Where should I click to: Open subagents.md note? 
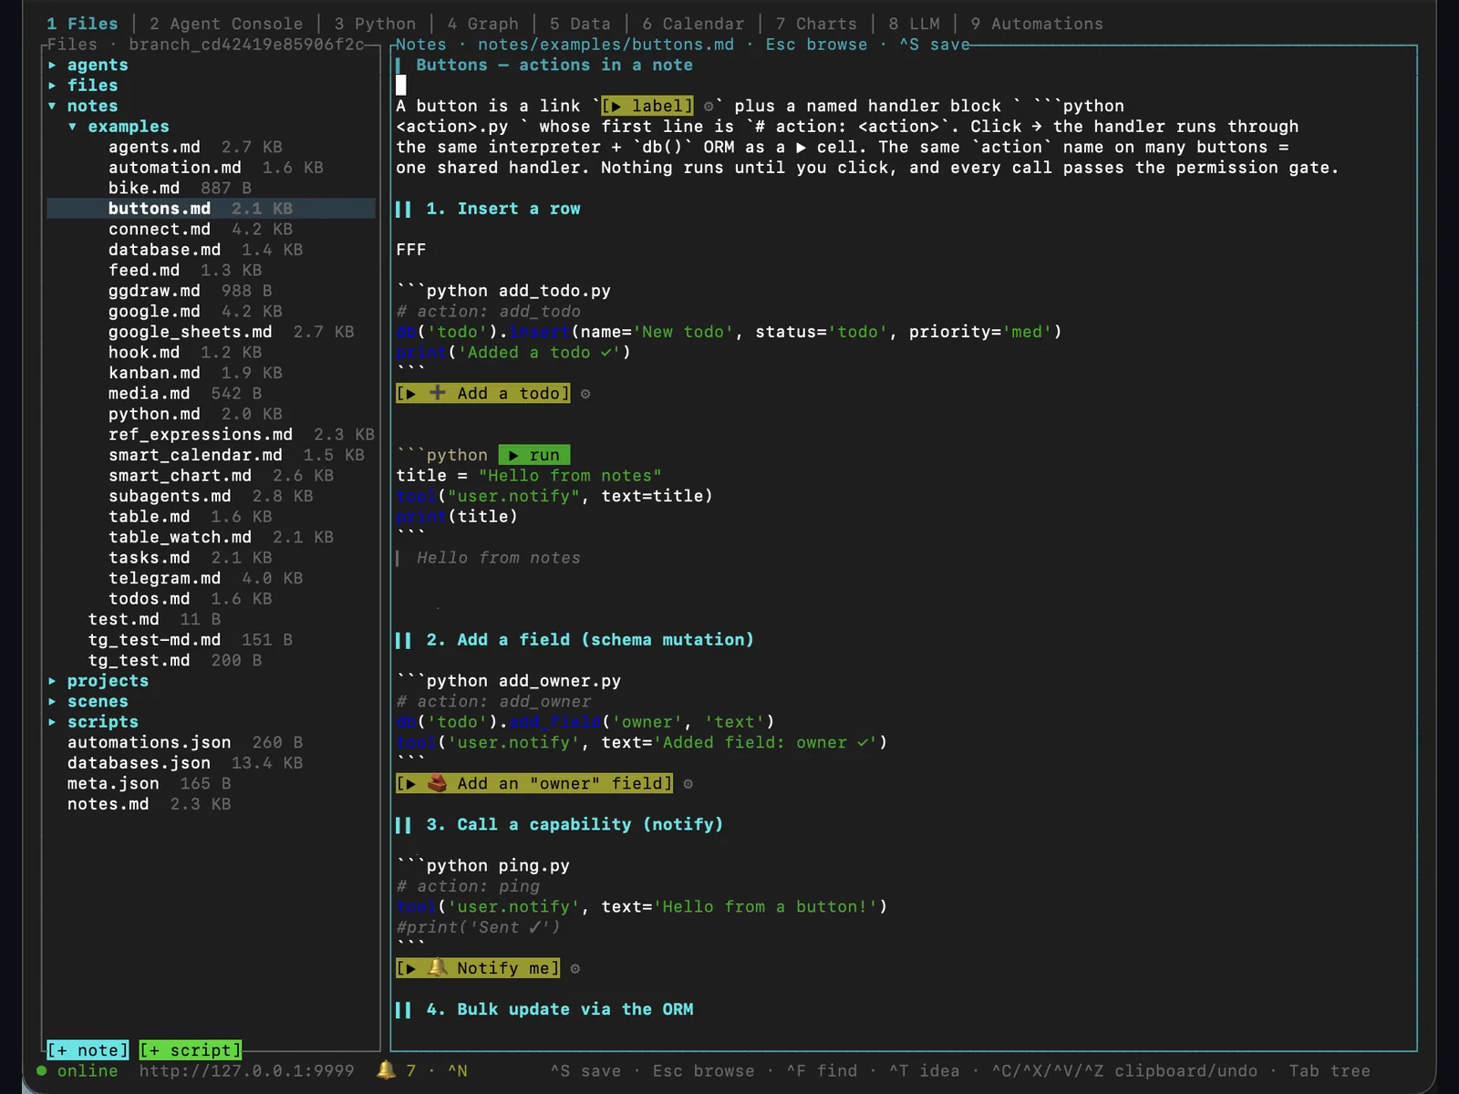coord(170,496)
